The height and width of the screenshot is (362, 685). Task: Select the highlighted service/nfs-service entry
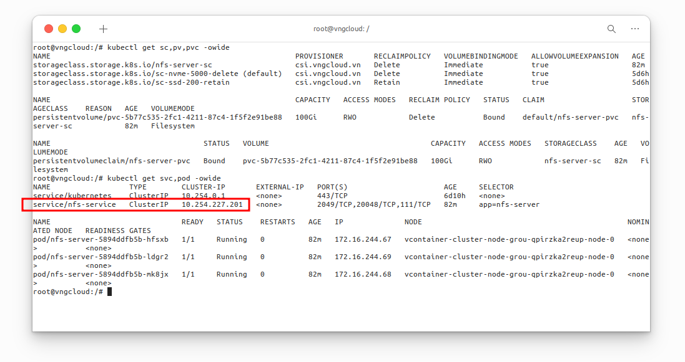74,204
